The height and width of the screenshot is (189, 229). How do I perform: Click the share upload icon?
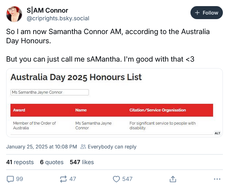173,179
